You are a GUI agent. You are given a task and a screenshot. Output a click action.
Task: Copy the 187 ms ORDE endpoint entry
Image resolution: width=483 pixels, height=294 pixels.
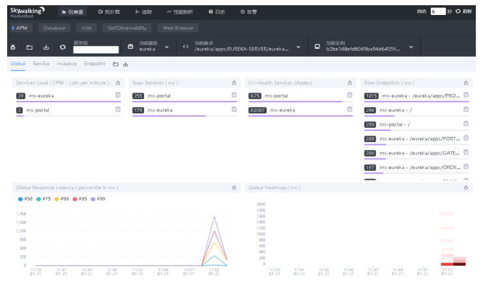click(x=466, y=167)
